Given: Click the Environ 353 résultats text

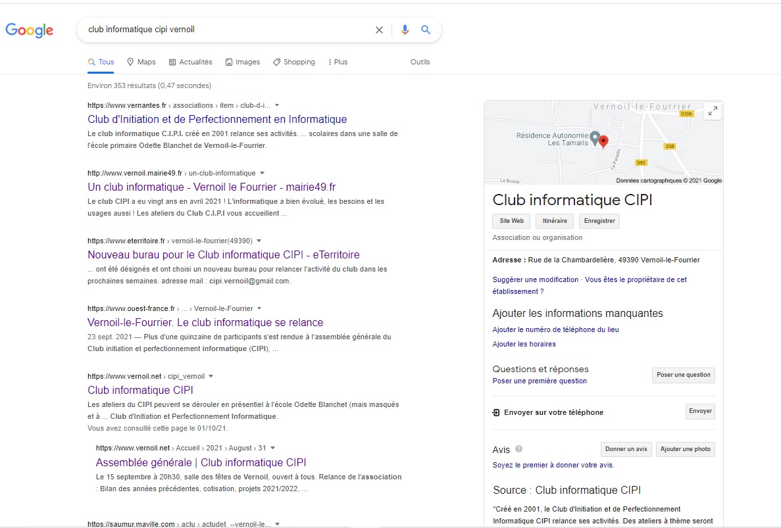Looking at the screenshot, I should click(149, 85).
